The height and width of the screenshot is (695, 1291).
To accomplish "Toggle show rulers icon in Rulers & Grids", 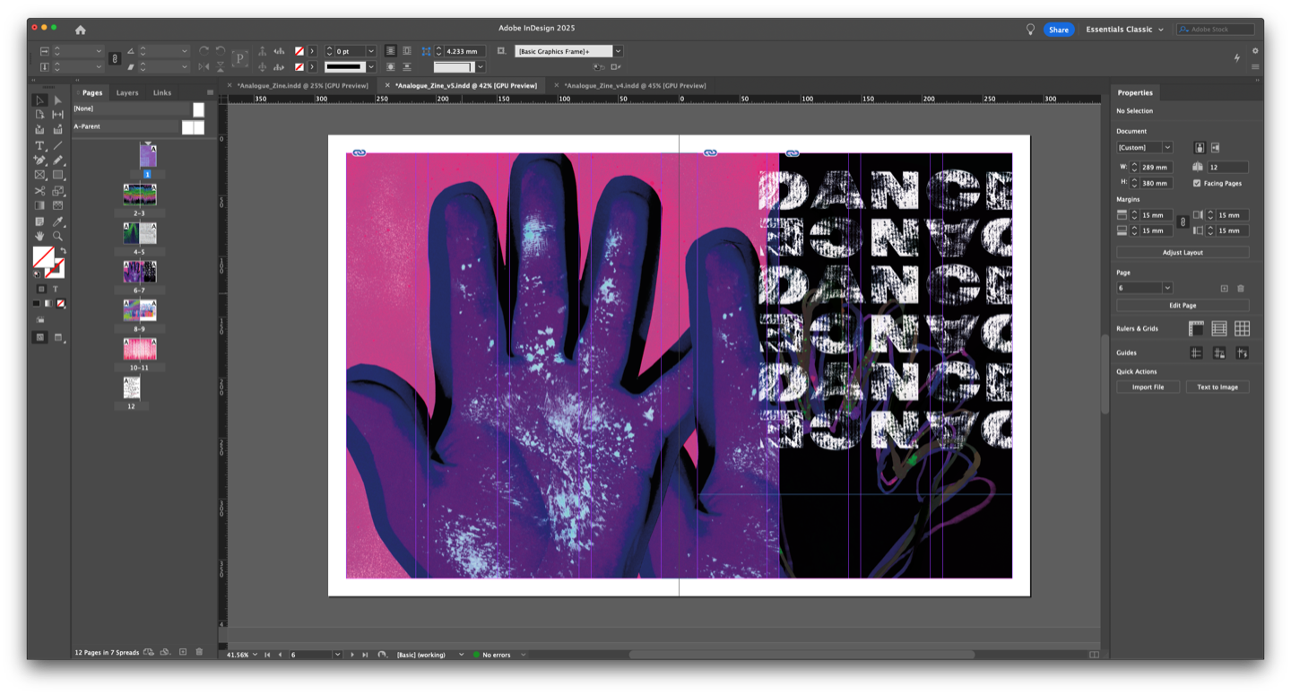I will (1196, 329).
